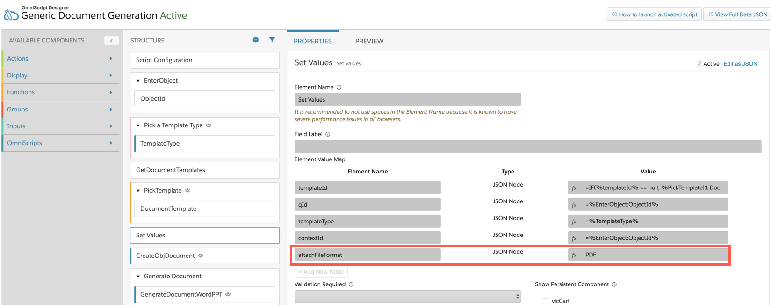Click the Element Name input containing Set Values
This screenshot has height=305, width=771.
tap(408, 100)
